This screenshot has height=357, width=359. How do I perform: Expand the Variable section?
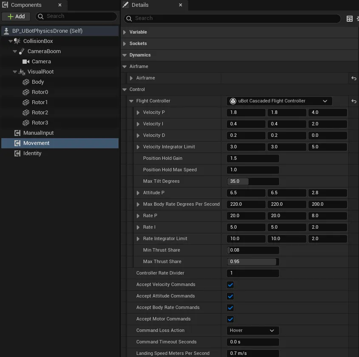[x=124, y=32]
